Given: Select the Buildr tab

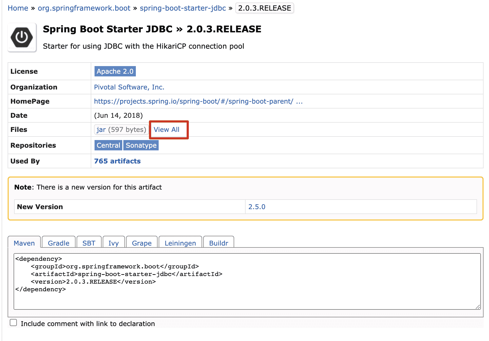Looking at the screenshot, I should tap(219, 243).
